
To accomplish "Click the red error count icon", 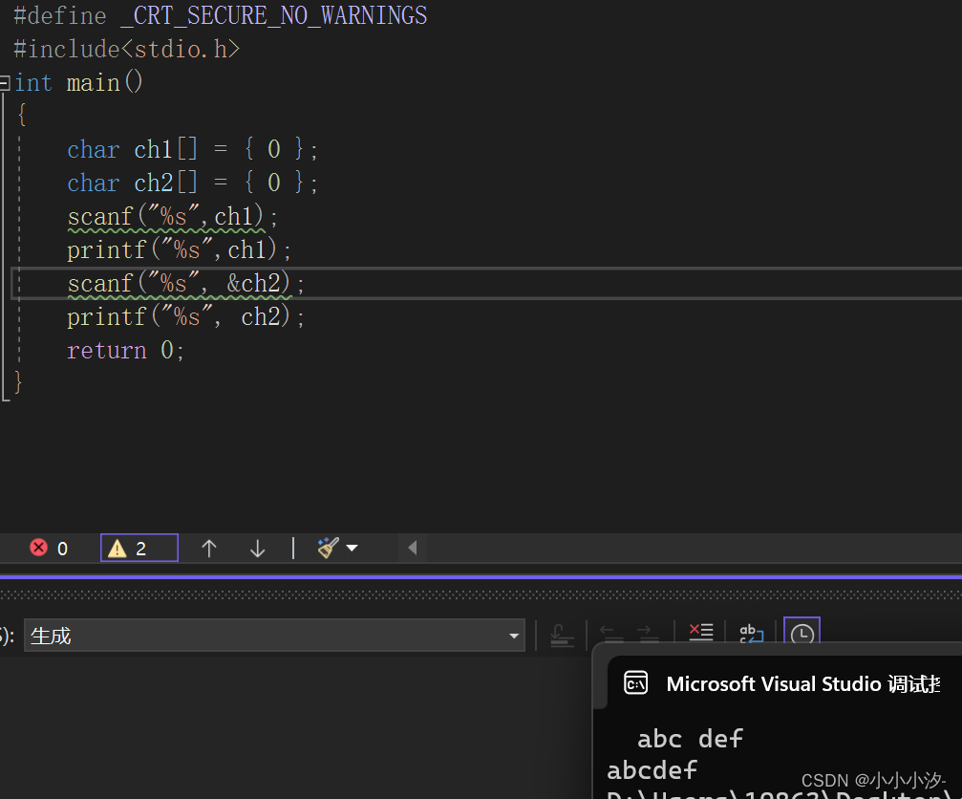I will [x=38, y=548].
